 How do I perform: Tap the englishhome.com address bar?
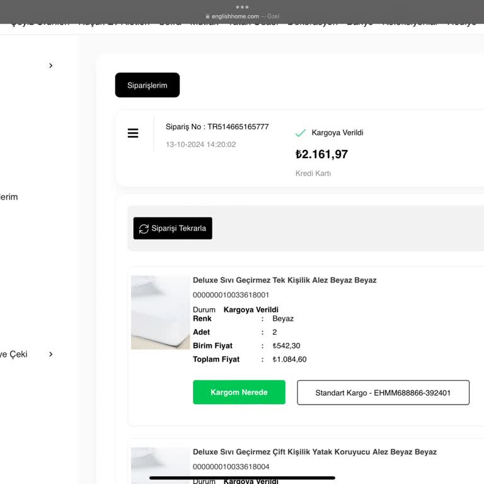(x=242, y=16)
